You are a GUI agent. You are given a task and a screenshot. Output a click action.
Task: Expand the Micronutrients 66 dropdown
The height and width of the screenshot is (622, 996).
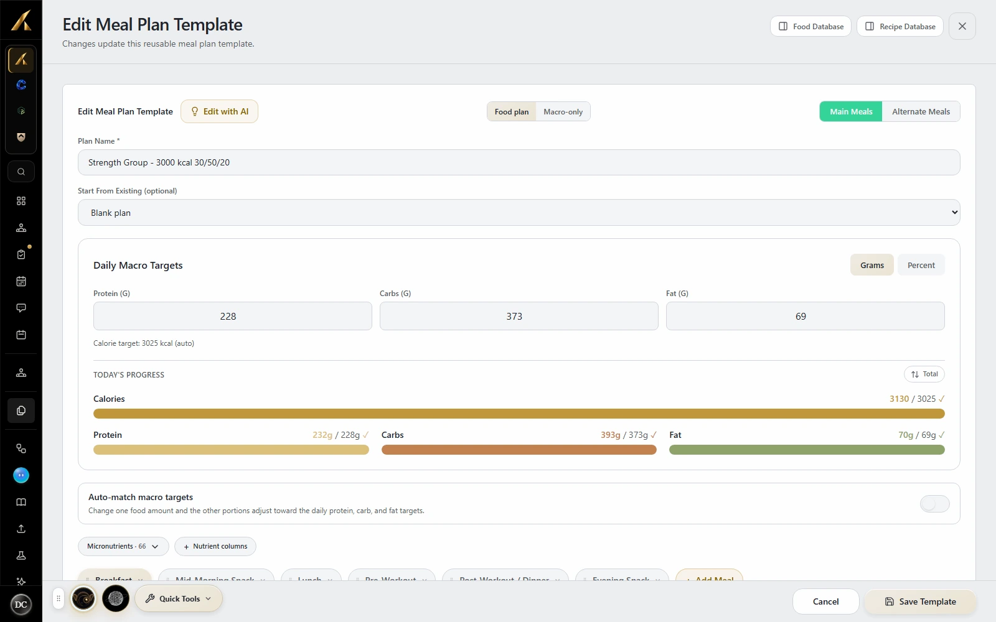pyautogui.click(x=123, y=547)
